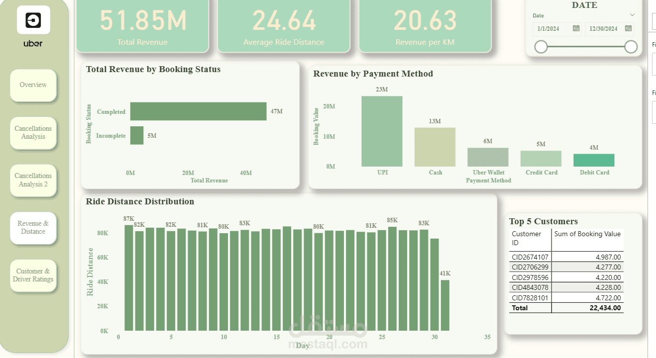Switch to Cancellations Analysis 2 page
Image resolution: width=656 pixels, height=358 pixels.
coord(33,180)
